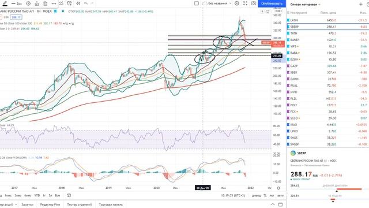369x208 pixels.
Task: Set the time range to YTD
Action: coord(37,195)
